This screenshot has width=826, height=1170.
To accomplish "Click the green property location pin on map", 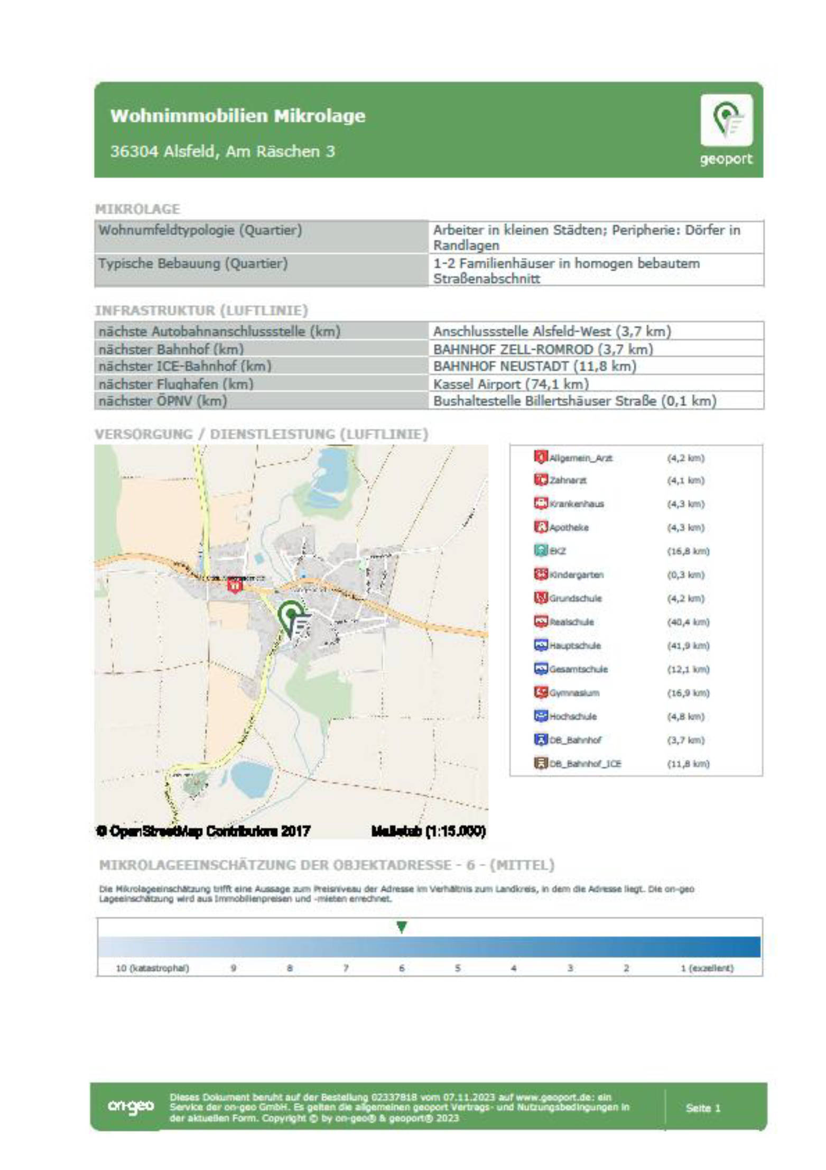I will tap(294, 619).
